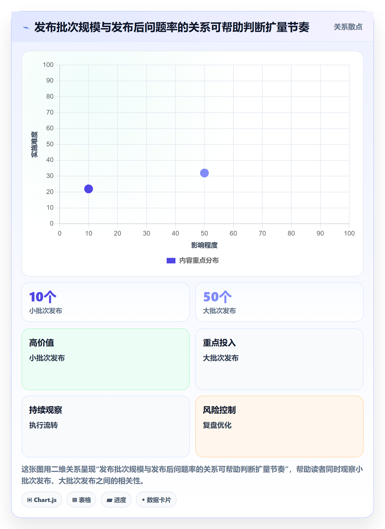
Task: Click the diamond icon in 数据卡片 chip
Action: pyautogui.click(x=143, y=500)
